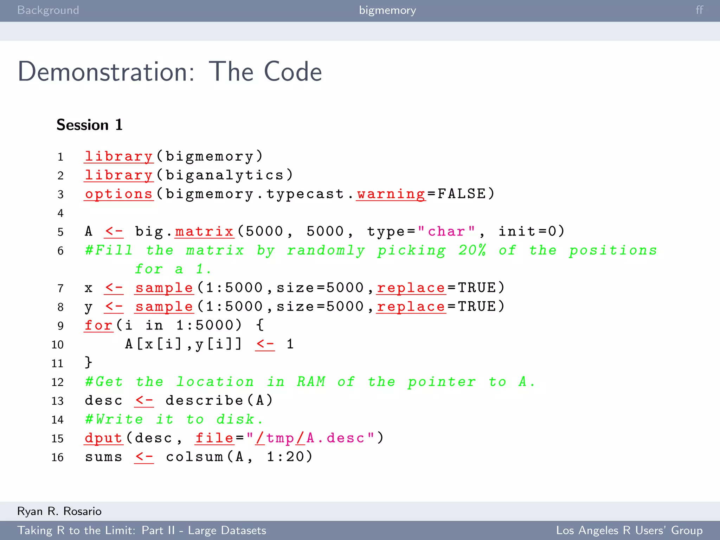Click comment #Get the location in RAM
The image size is (720, 540).
point(310,382)
